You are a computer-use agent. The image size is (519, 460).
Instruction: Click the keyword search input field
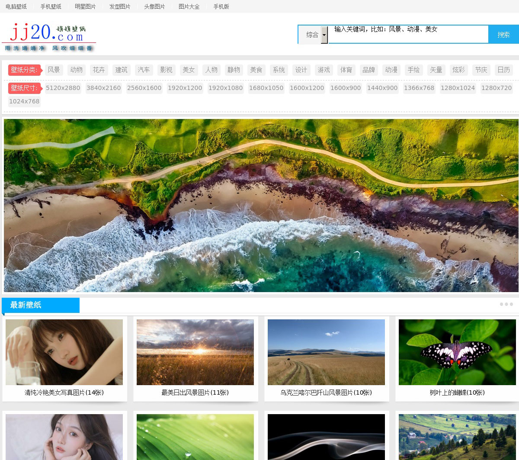pyautogui.click(x=408, y=35)
